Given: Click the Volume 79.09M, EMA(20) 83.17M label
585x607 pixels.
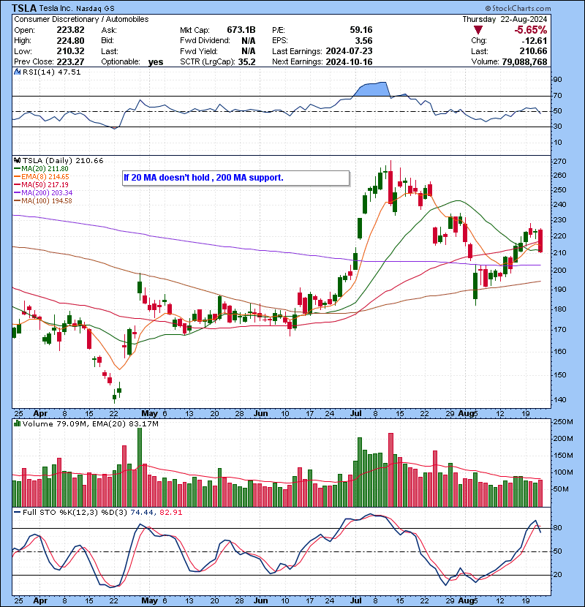Looking at the screenshot, I should coord(91,424).
